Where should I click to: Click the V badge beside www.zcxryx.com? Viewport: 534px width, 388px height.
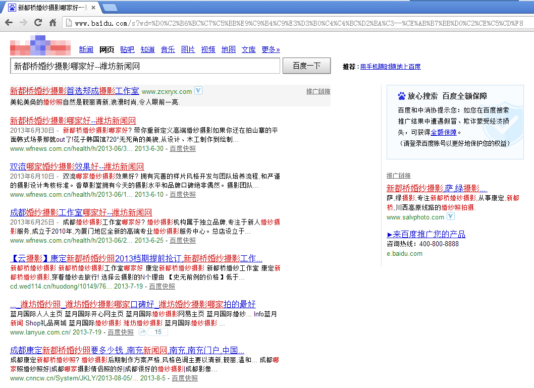[x=198, y=91]
